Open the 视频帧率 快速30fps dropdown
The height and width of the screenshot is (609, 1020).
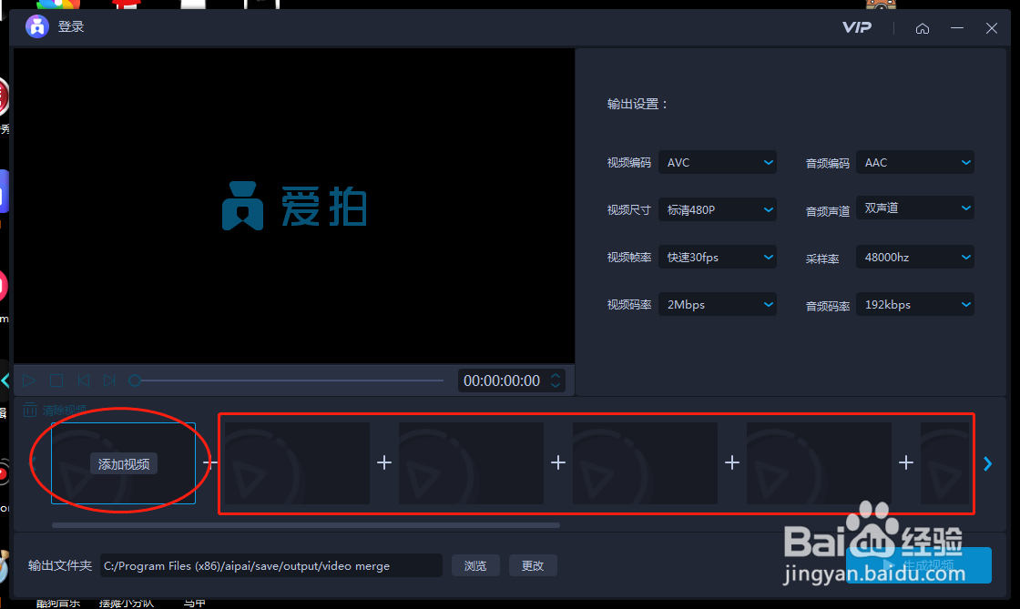(x=718, y=258)
